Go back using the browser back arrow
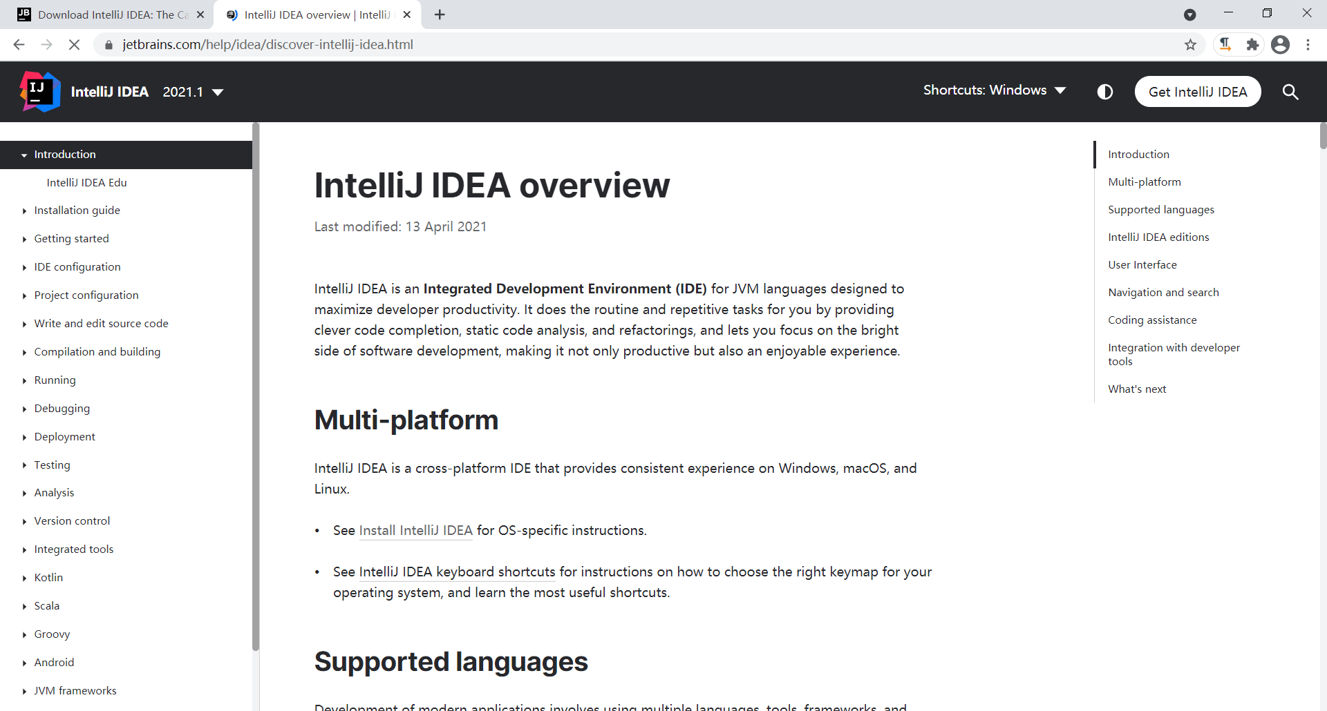Screen dimensions: 1327x711 point(19,45)
